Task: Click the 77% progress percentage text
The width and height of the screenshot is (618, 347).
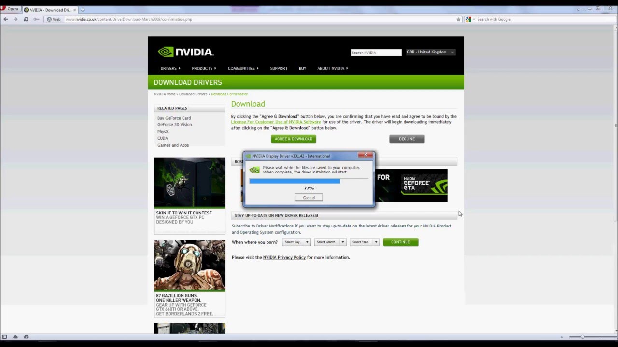Action: pyautogui.click(x=309, y=188)
